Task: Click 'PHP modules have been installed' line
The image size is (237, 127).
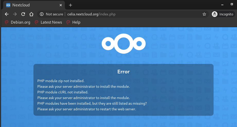Action: click(92, 103)
